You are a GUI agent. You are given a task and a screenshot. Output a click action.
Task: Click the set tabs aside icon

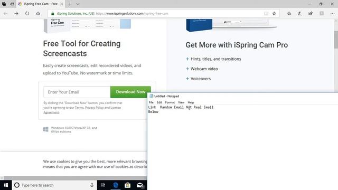[x=12, y=4]
